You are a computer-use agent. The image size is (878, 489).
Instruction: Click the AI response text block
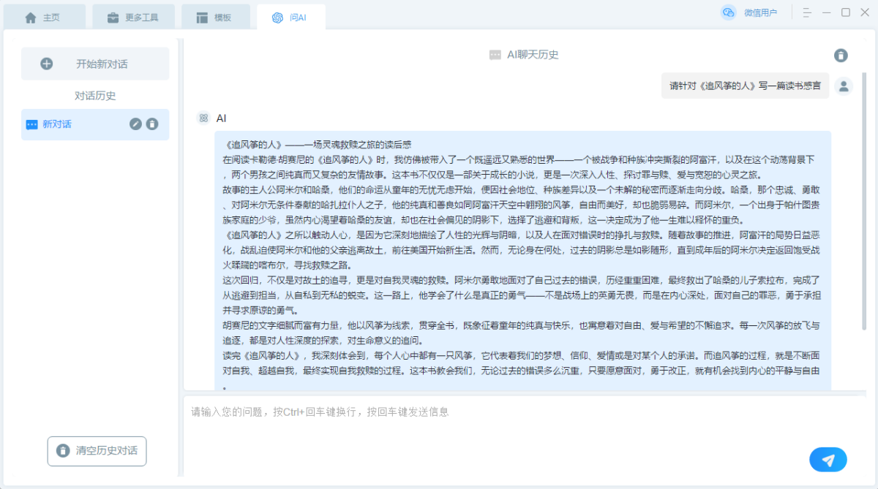tap(522, 261)
